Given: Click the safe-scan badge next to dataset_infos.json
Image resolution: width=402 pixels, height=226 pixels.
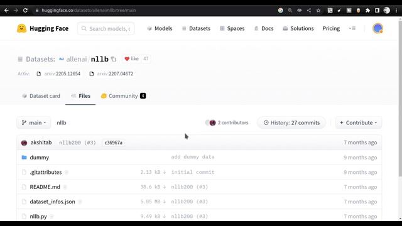Looking at the screenshot, I should [80, 202].
